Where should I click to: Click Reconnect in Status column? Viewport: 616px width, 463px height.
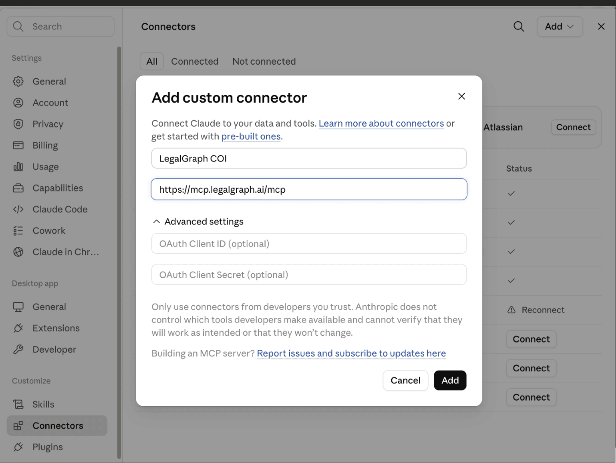click(x=543, y=310)
